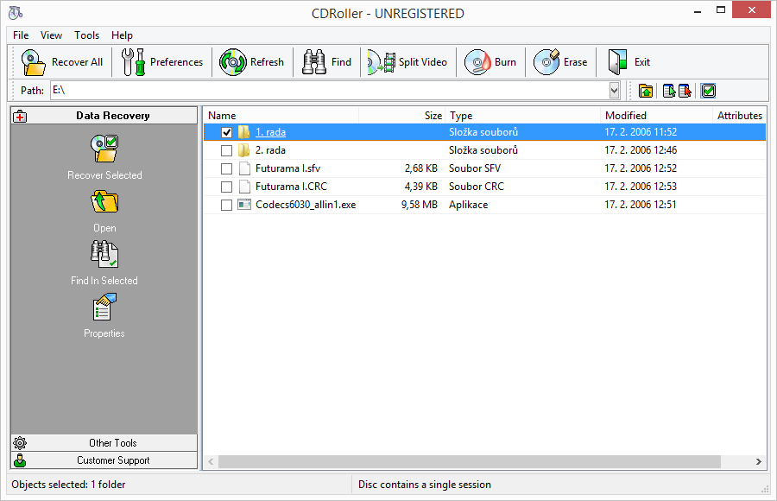Click the Open folder sidebar icon
Viewport: 777px width, 501px height.
click(x=104, y=202)
